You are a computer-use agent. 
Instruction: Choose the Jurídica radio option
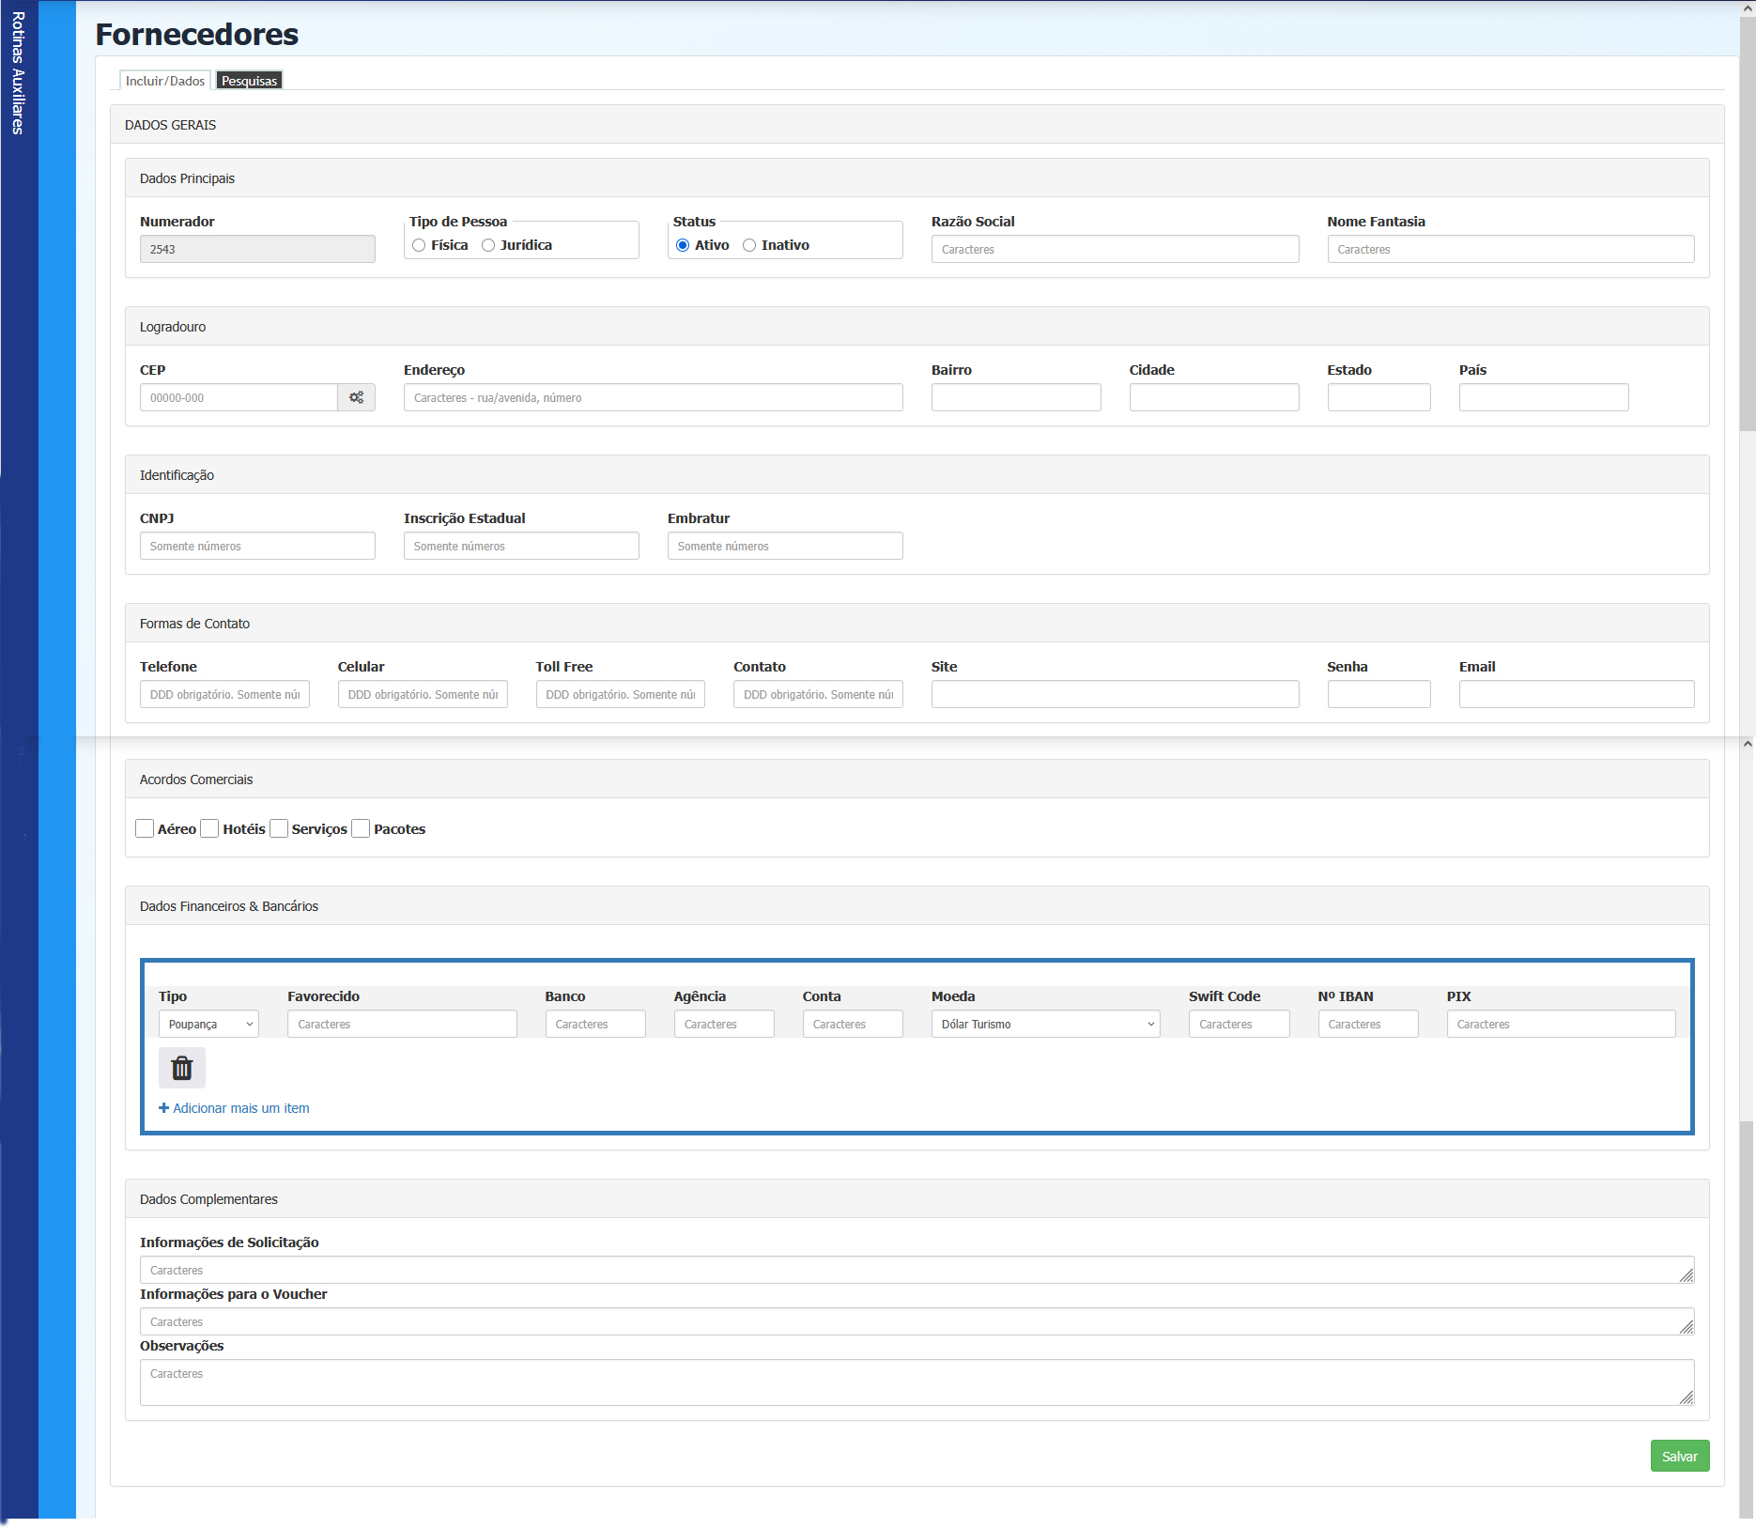[x=488, y=245]
